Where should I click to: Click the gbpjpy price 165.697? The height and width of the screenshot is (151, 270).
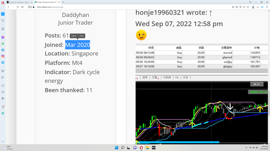[255, 66]
